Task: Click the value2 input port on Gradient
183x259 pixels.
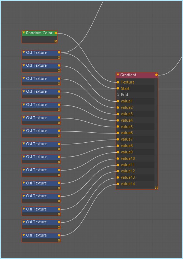Action: [118, 107]
